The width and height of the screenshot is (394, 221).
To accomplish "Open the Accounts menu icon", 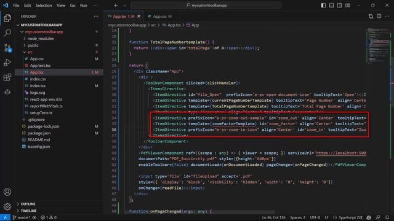I will coord(7,192).
